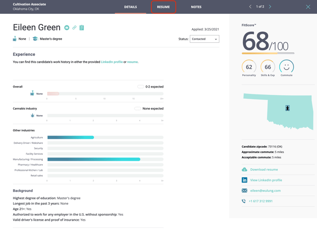
Task: Click the envelope email icon
Action: pos(244,191)
